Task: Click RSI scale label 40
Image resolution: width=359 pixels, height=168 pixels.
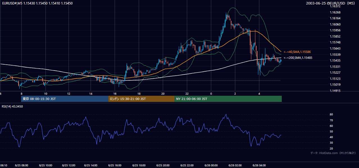Action: click(331, 137)
